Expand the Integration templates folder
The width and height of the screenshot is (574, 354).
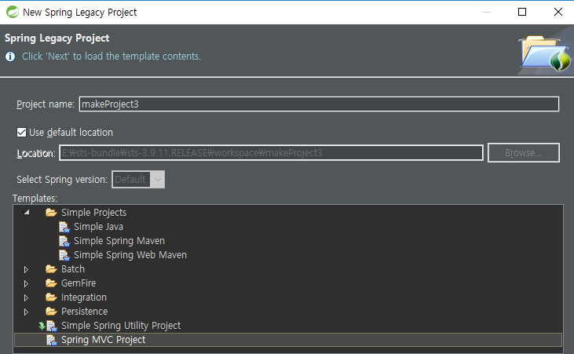(26, 297)
